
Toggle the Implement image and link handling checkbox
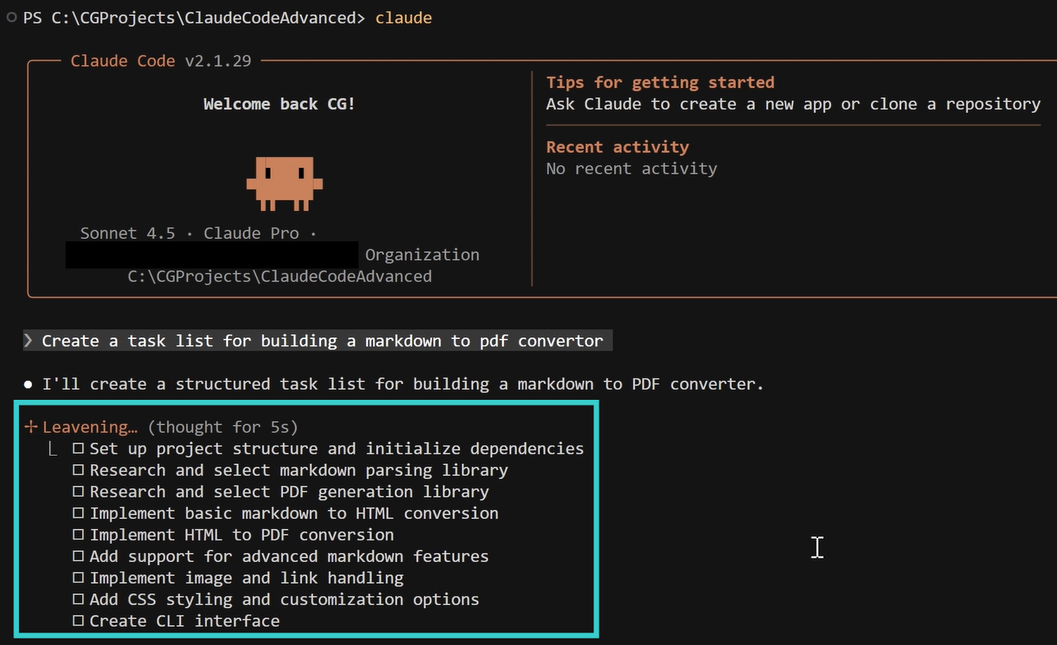click(x=78, y=578)
